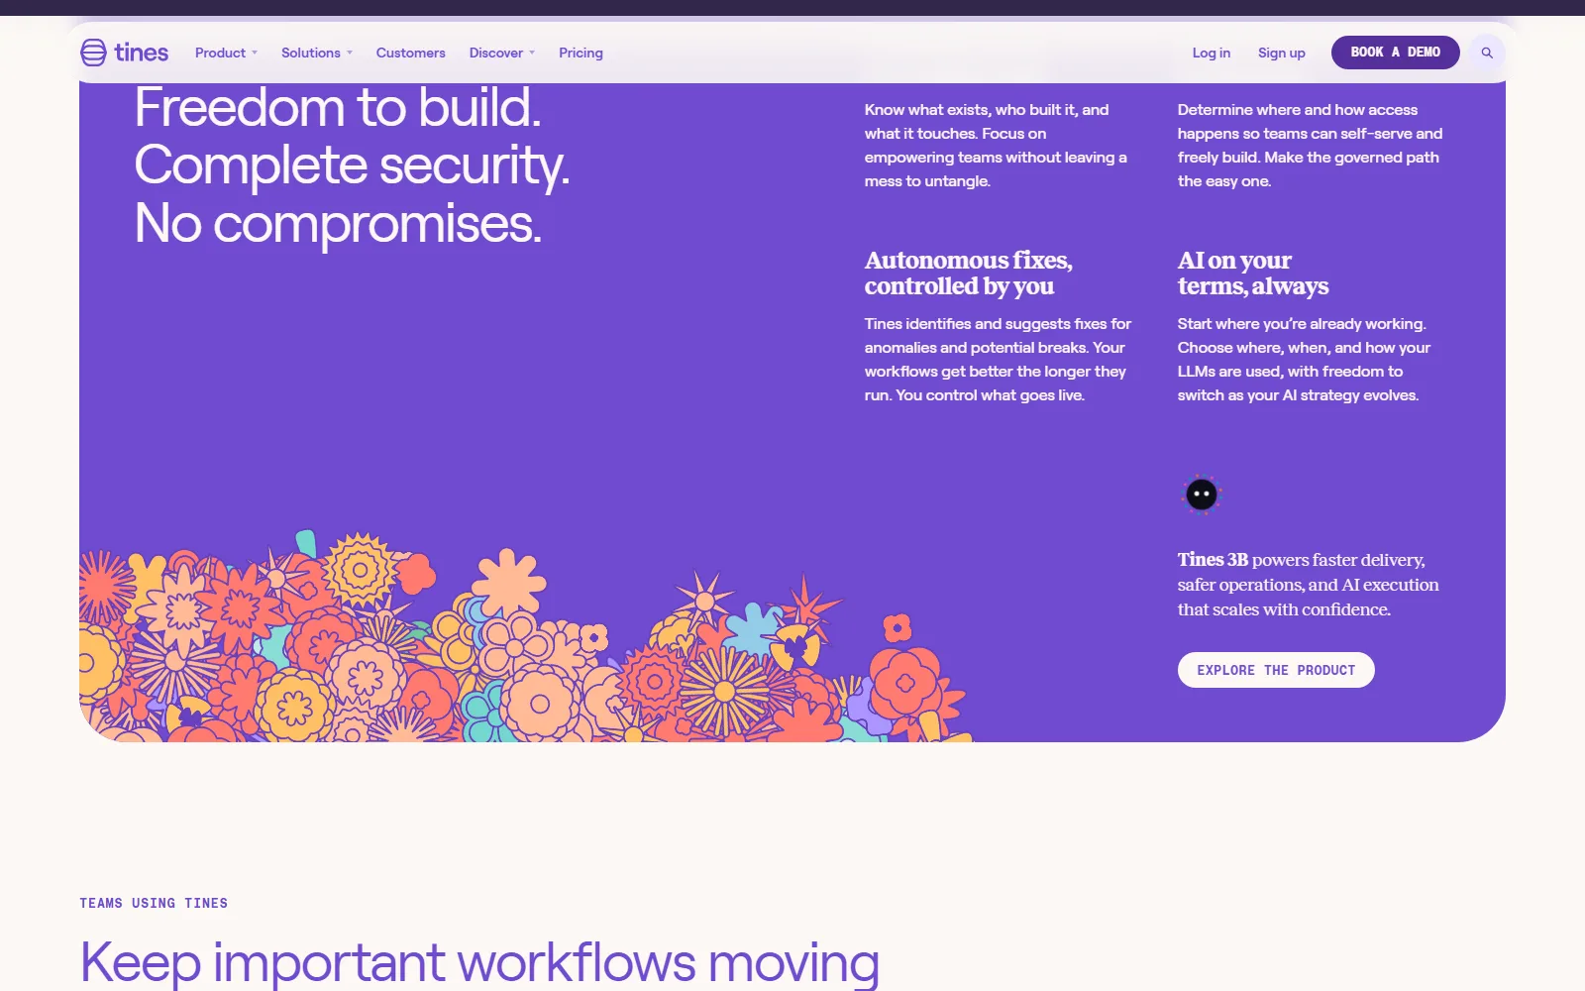
Task: Click the Log in link
Action: coord(1211,53)
